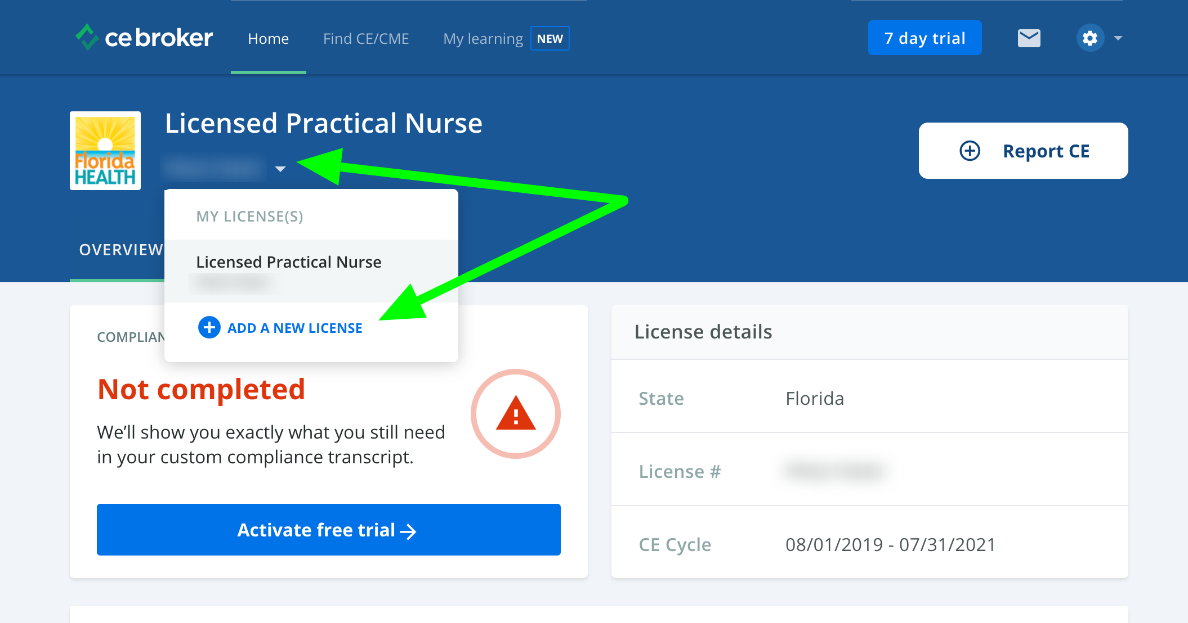Select Licensed Practical Nurse in license list
The width and height of the screenshot is (1188, 623).
click(x=311, y=271)
